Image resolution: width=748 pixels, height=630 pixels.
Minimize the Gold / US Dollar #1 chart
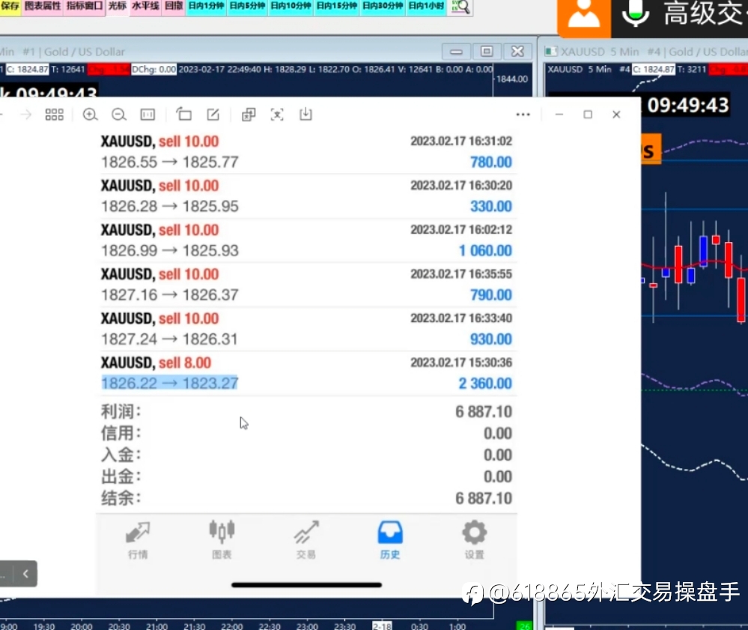tap(456, 52)
